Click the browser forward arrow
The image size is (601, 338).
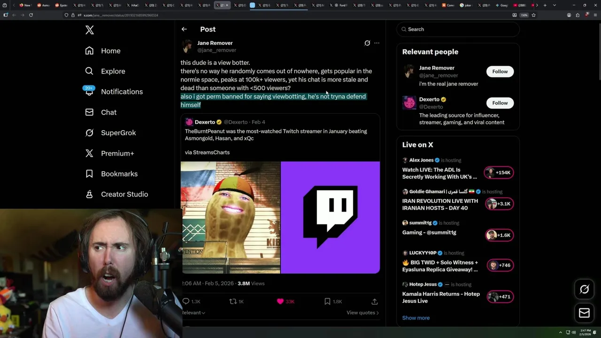23,15
